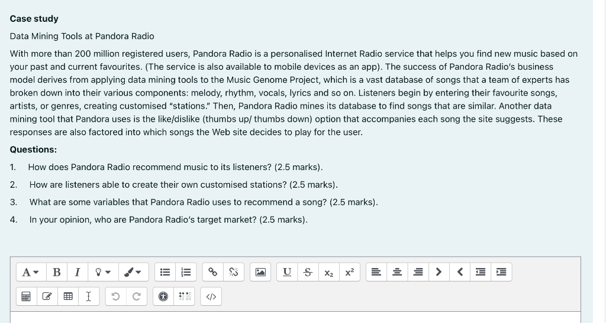The width and height of the screenshot is (606, 323).
Task: Align text to the left
Action: (x=376, y=272)
